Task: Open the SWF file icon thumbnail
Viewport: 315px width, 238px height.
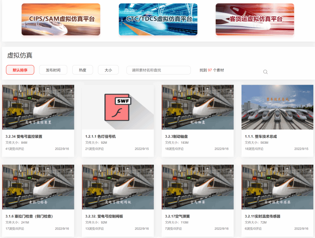Action: pyautogui.click(x=118, y=107)
